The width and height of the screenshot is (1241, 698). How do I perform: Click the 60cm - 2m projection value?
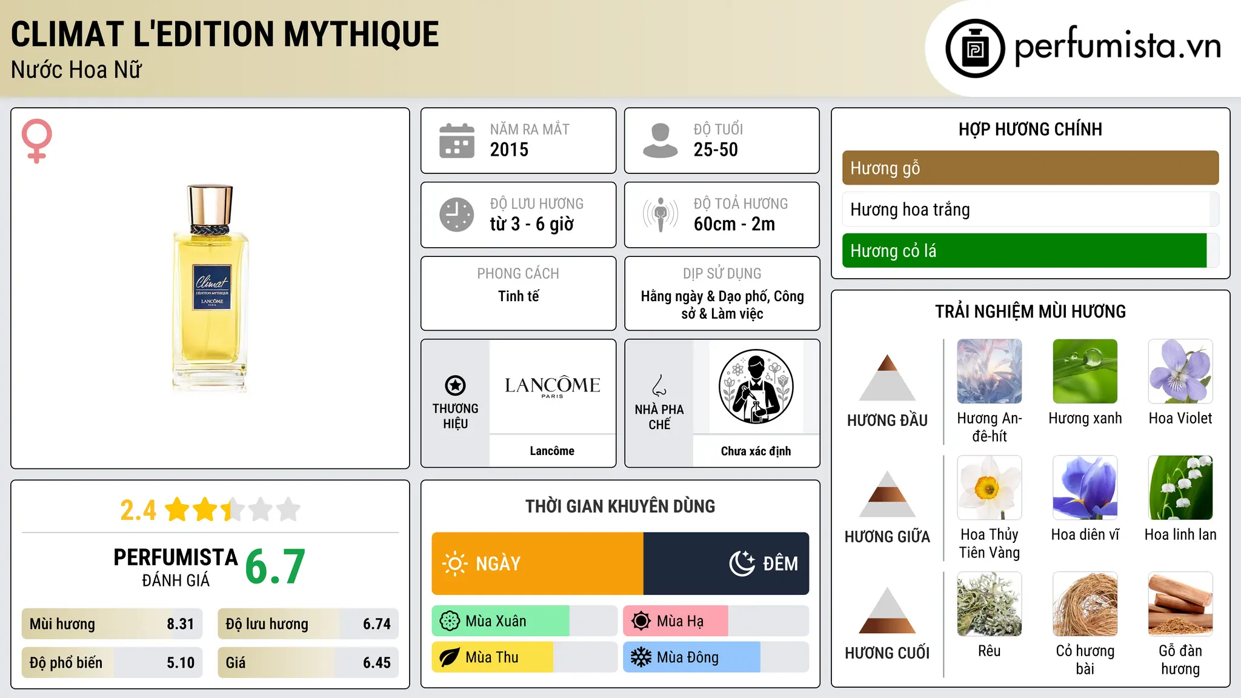(734, 224)
